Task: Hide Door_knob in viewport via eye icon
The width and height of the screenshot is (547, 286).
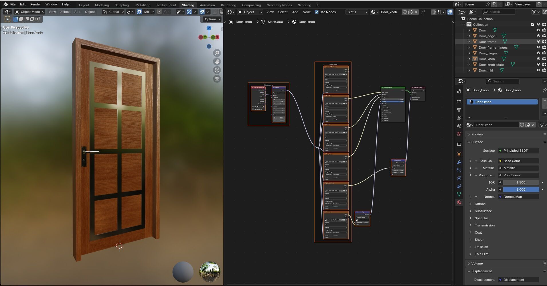Action: click(538, 59)
